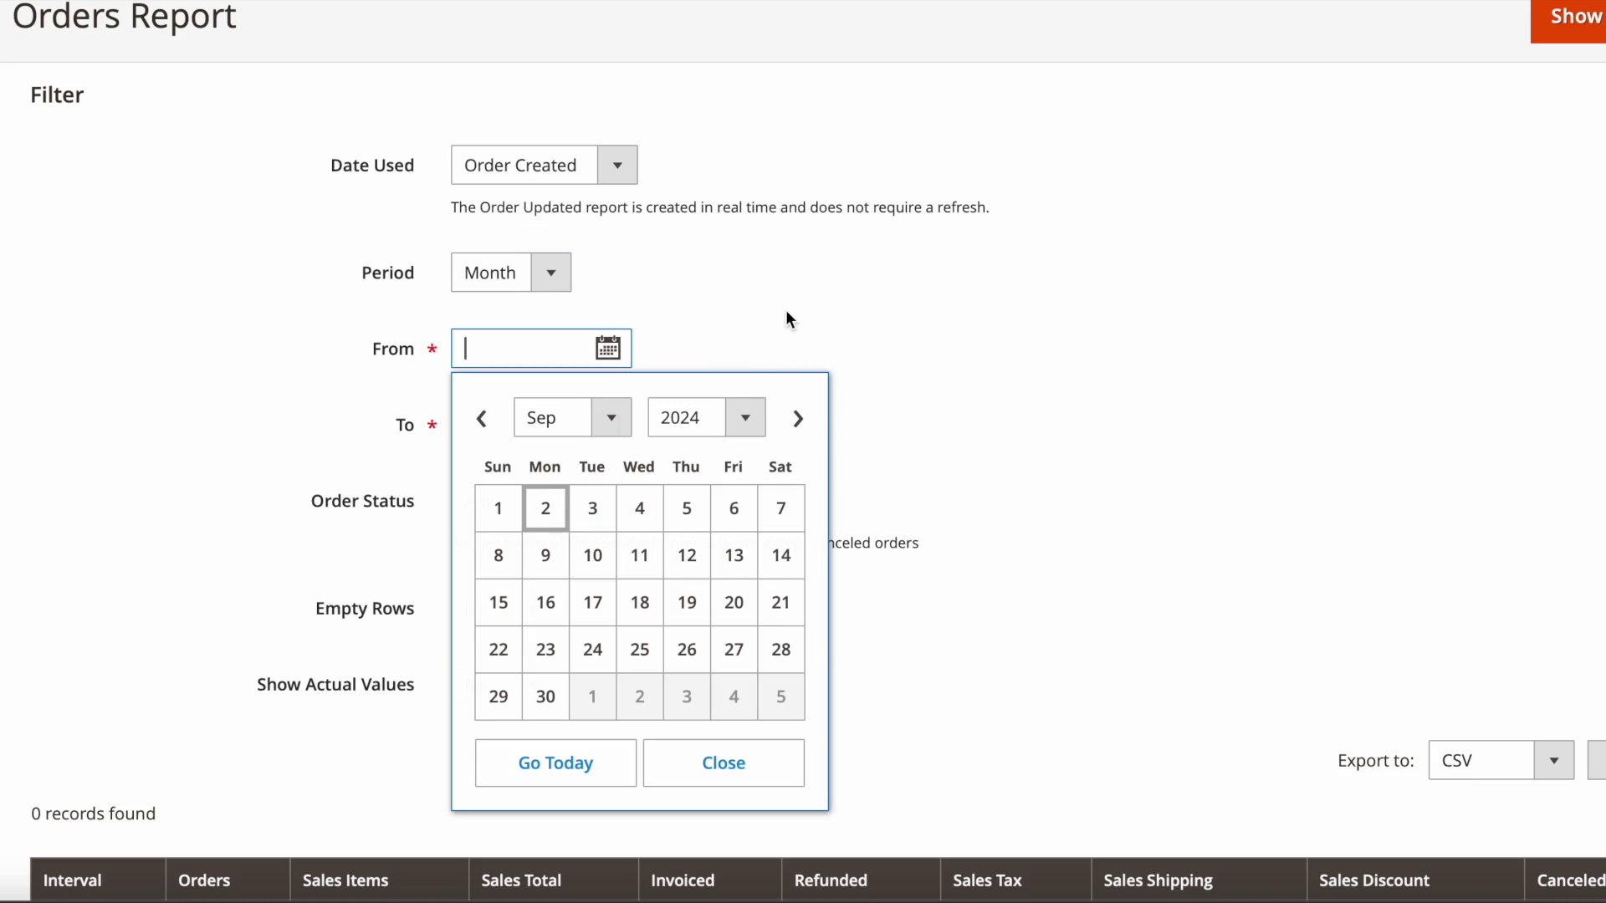Open the Export to CSV dropdown
This screenshot has width=1606, height=903.
click(1501, 760)
